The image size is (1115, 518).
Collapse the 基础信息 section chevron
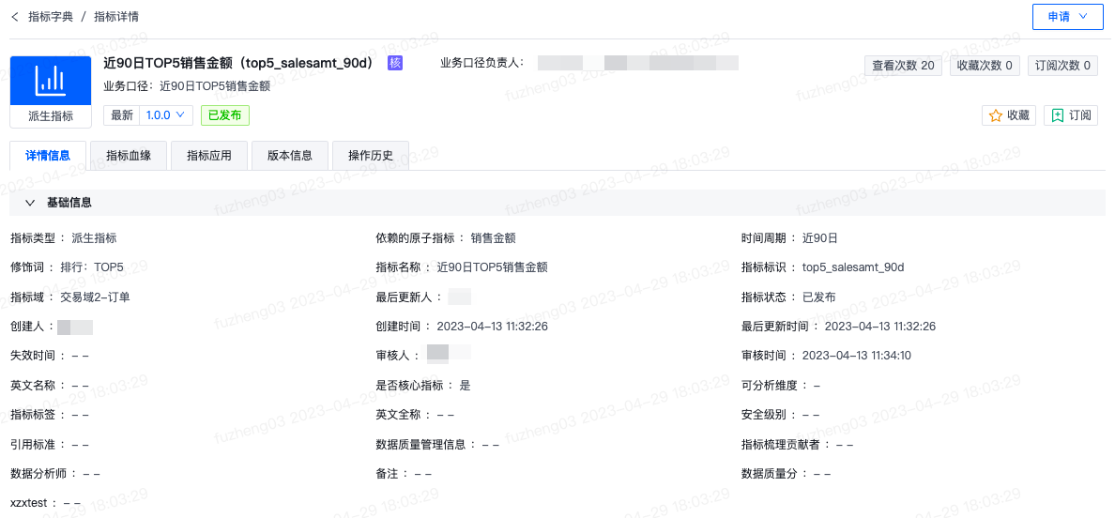point(29,203)
